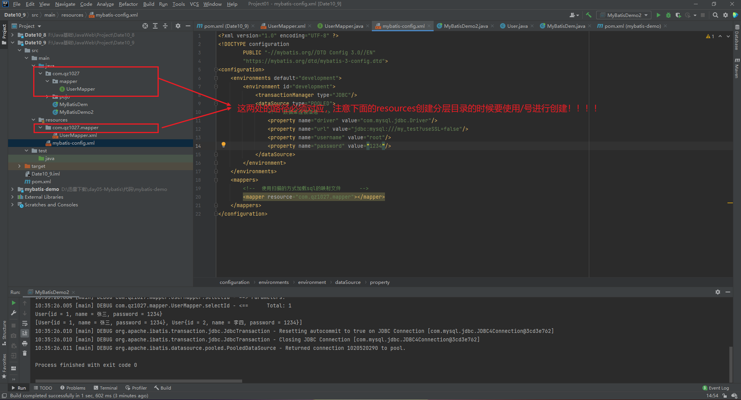Open the Event Log from the status bar

(x=716, y=388)
